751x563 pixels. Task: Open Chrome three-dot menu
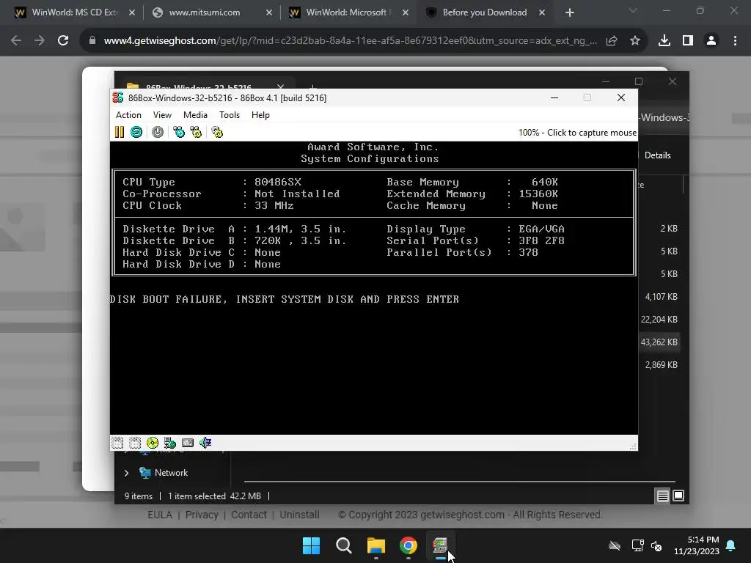735,41
